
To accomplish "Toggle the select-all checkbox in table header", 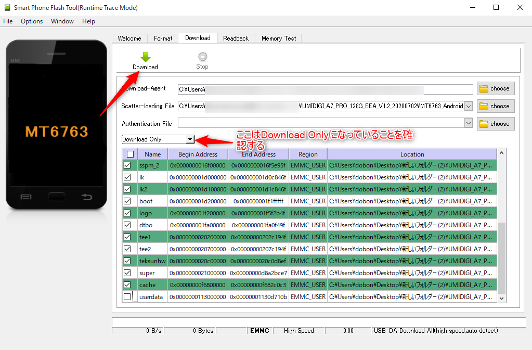I will (131, 154).
